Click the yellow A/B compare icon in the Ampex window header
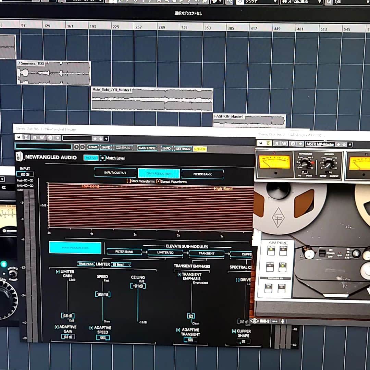The image size is (370, 370). (268, 143)
